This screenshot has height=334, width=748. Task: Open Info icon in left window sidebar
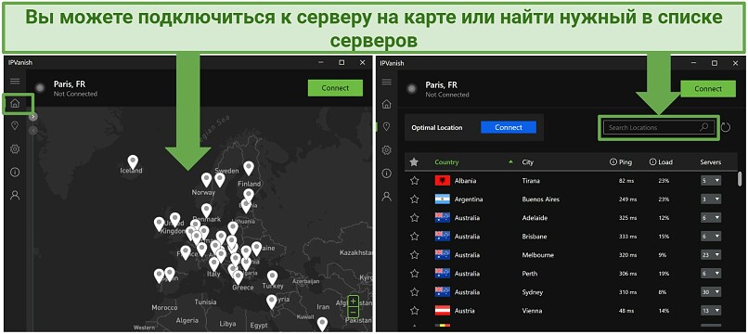15,172
